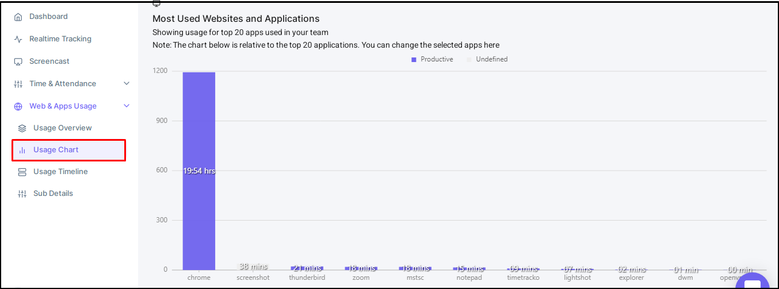Click the Usage Chart bar icon
779x289 pixels.
(22, 150)
